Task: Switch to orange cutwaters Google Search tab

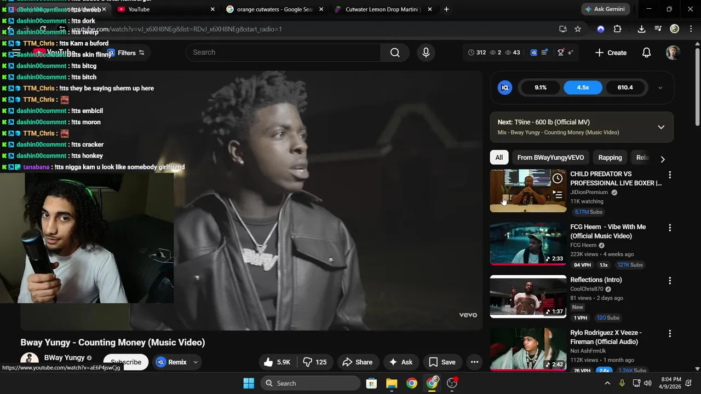Action: (x=275, y=9)
